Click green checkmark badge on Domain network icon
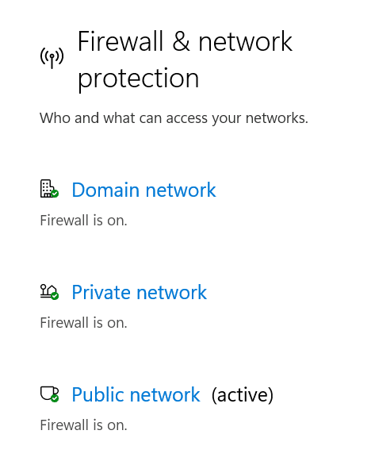This screenshot has height=465, width=375. pos(55,194)
